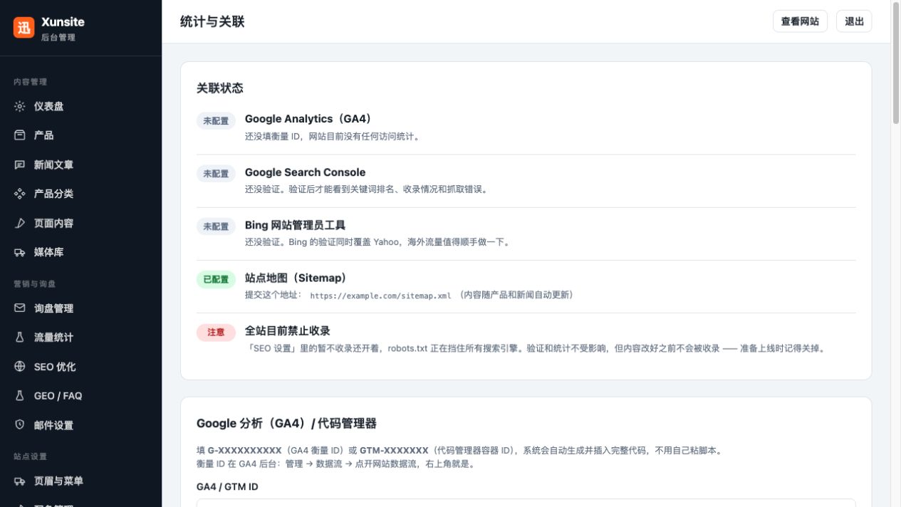
Task: Click the 退出 logout button
Action: tap(854, 21)
